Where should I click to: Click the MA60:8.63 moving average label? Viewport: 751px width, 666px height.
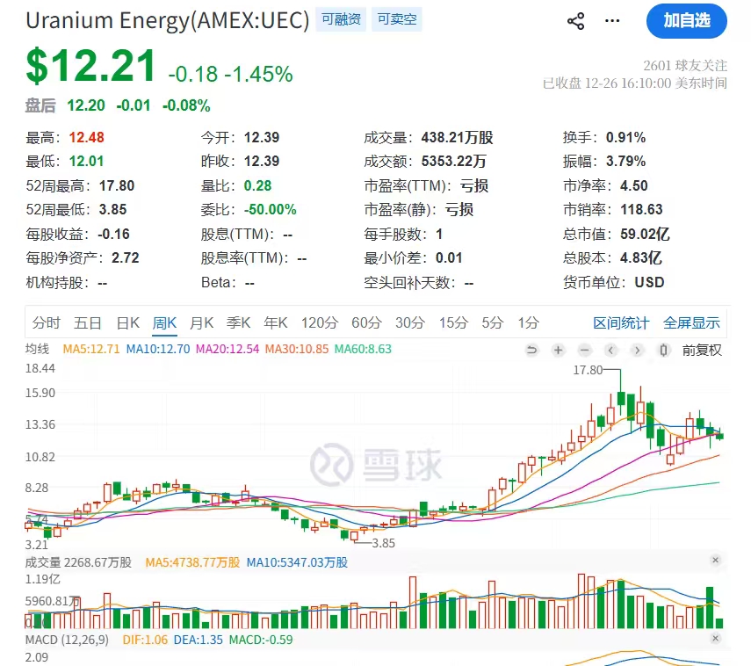tap(363, 349)
